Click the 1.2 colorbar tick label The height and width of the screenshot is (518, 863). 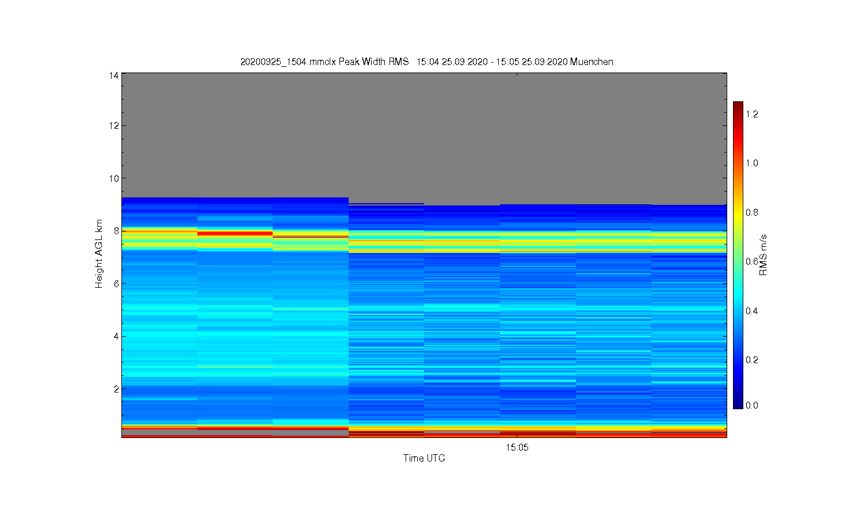point(752,114)
